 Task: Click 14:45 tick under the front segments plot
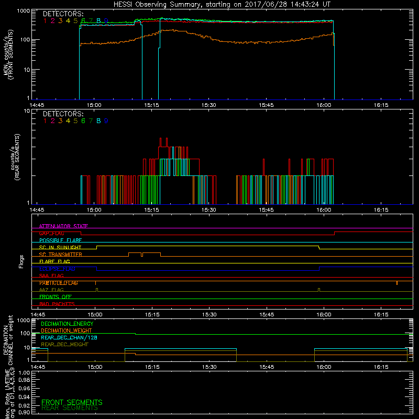click(37, 105)
